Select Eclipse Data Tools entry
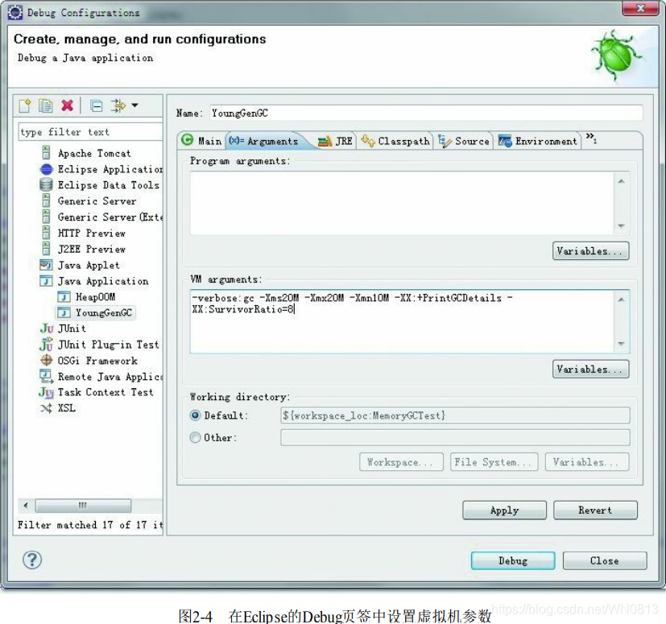666x624 pixels. (x=108, y=185)
